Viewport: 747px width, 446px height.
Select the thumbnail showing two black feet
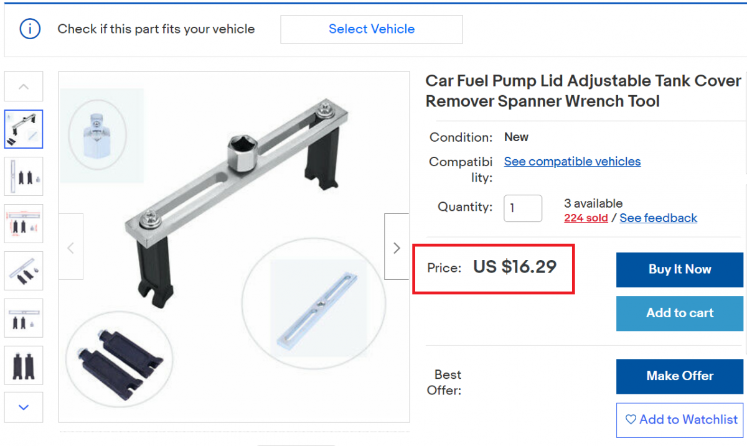coord(23,365)
